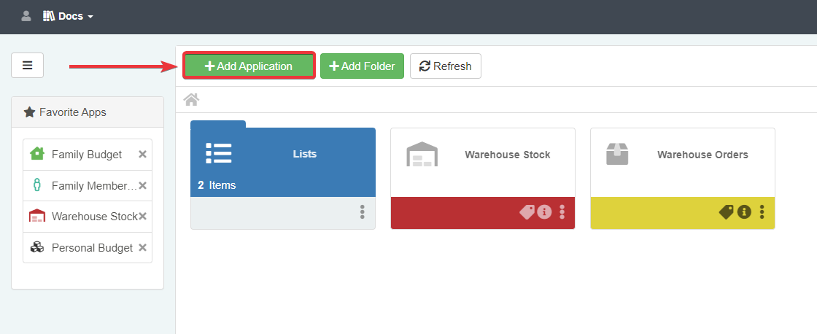The height and width of the screenshot is (334, 817).
Task: Toggle the hamburger sidebar menu
Action: tap(27, 65)
